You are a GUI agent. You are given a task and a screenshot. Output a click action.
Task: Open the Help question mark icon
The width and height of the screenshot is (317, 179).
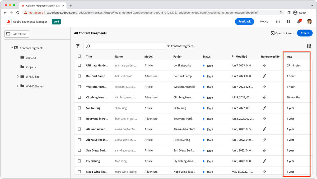click(x=288, y=21)
